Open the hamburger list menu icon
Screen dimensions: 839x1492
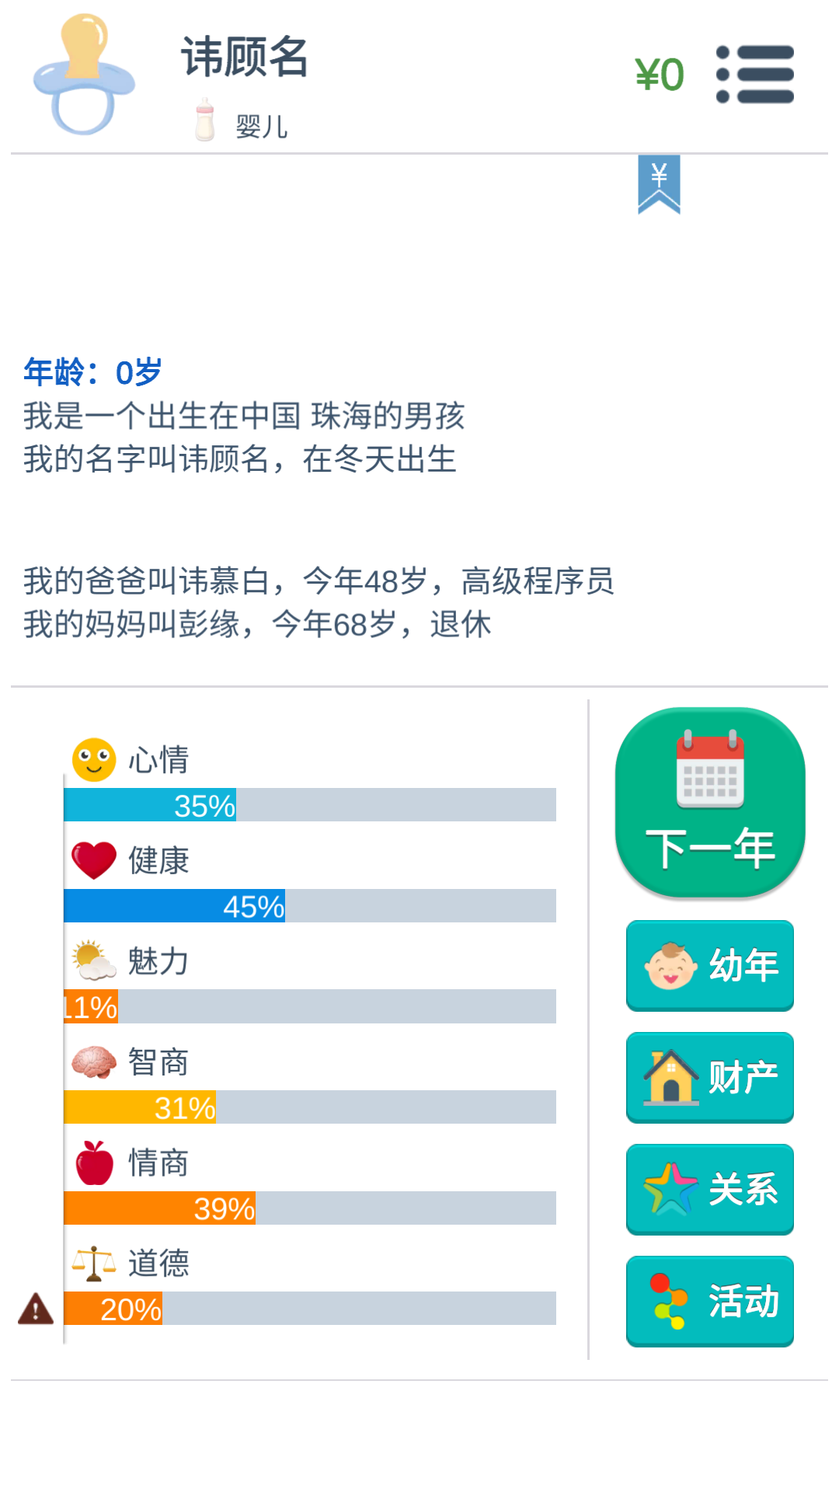pyautogui.click(x=755, y=75)
